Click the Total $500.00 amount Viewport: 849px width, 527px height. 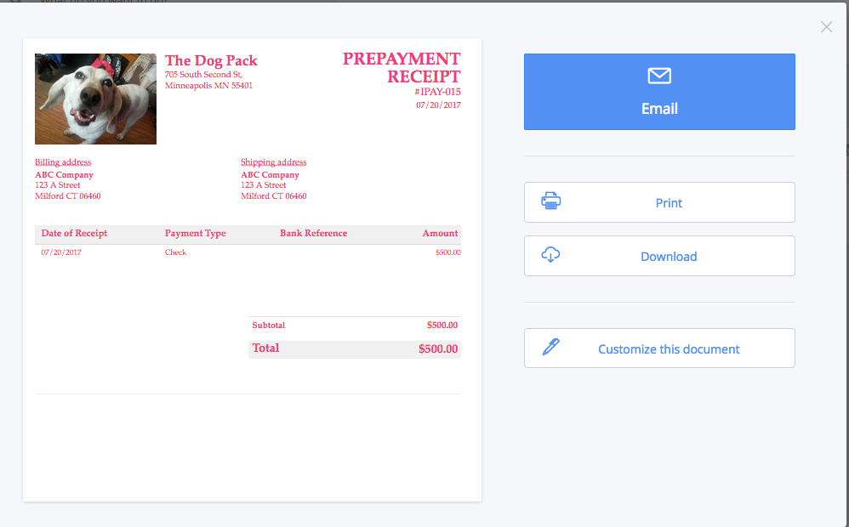[438, 349]
